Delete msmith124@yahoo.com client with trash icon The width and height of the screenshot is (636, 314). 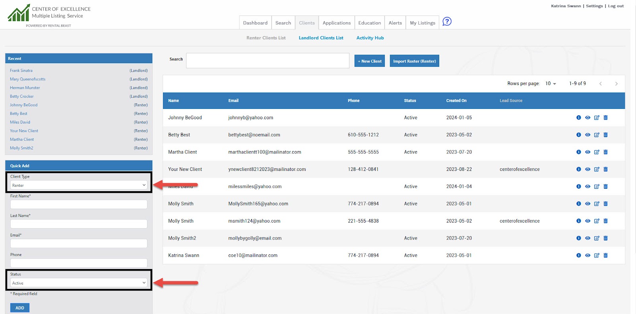(606, 221)
